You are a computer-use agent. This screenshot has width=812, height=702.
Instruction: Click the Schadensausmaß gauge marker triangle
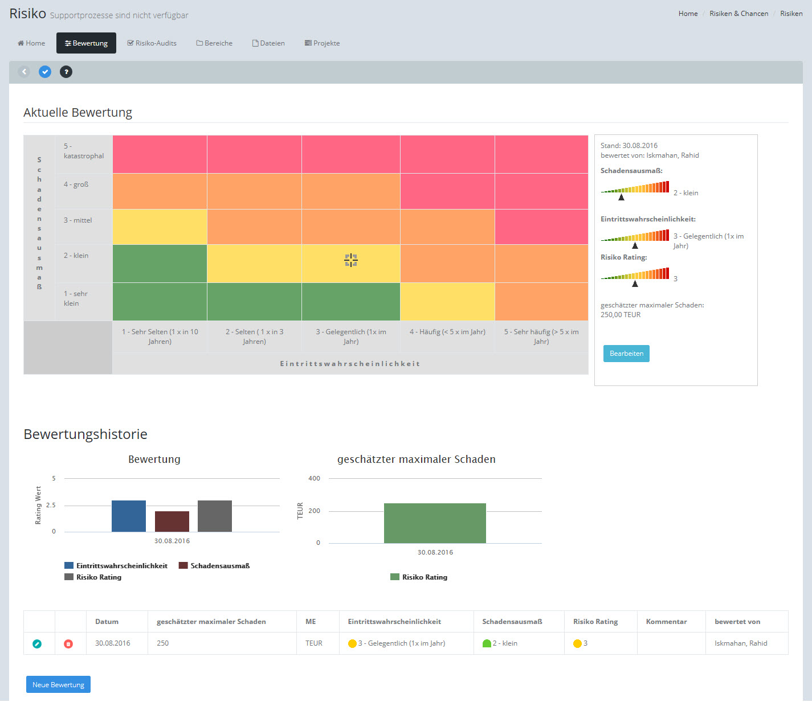(621, 198)
